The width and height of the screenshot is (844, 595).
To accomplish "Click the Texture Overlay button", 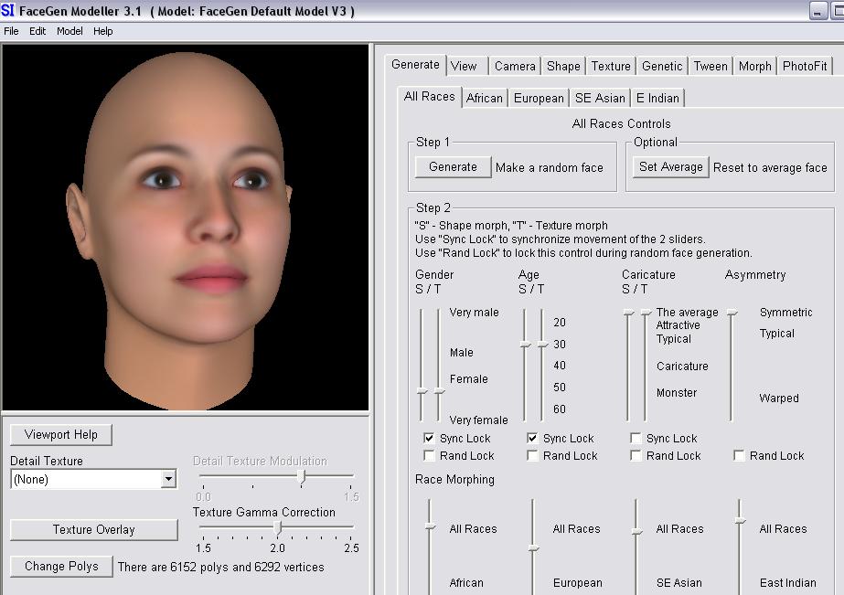I will pyautogui.click(x=93, y=529).
